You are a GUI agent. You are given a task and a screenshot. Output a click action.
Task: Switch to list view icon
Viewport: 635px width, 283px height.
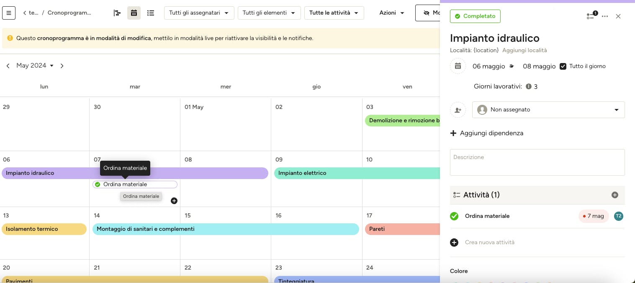151,13
